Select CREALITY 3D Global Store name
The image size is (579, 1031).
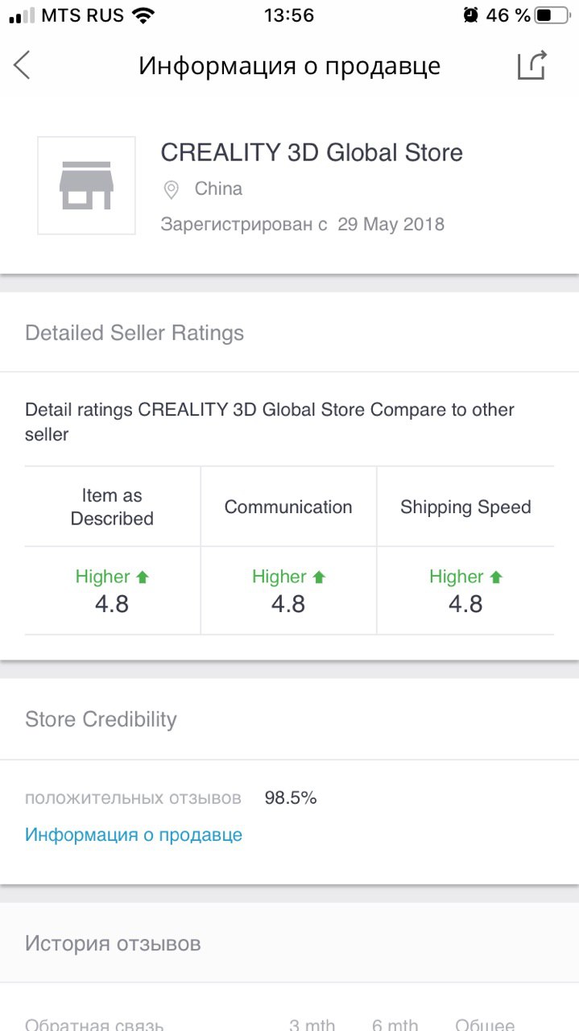[312, 152]
